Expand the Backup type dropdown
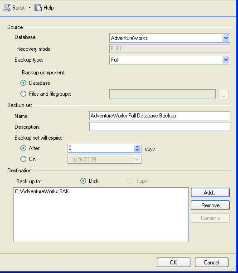The height and width of the screenshot is (273, 238). coord(226,60)
